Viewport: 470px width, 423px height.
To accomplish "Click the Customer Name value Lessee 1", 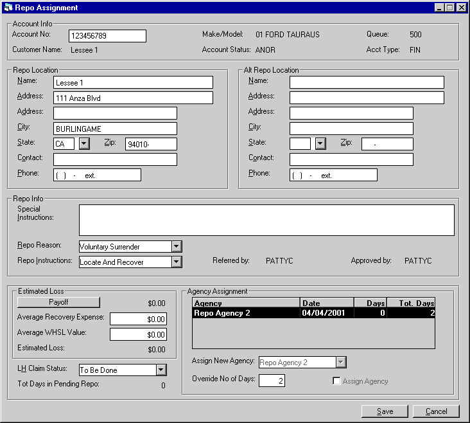I will [x=84, y=50].
